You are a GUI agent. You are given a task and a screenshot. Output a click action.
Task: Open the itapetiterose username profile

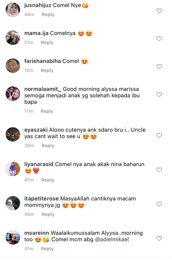41,199
